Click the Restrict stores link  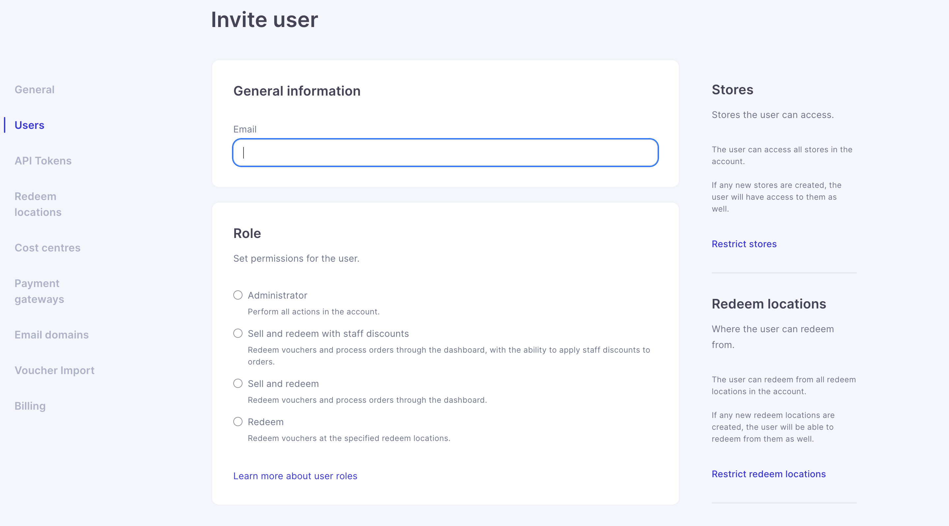(x=744, y=244)
